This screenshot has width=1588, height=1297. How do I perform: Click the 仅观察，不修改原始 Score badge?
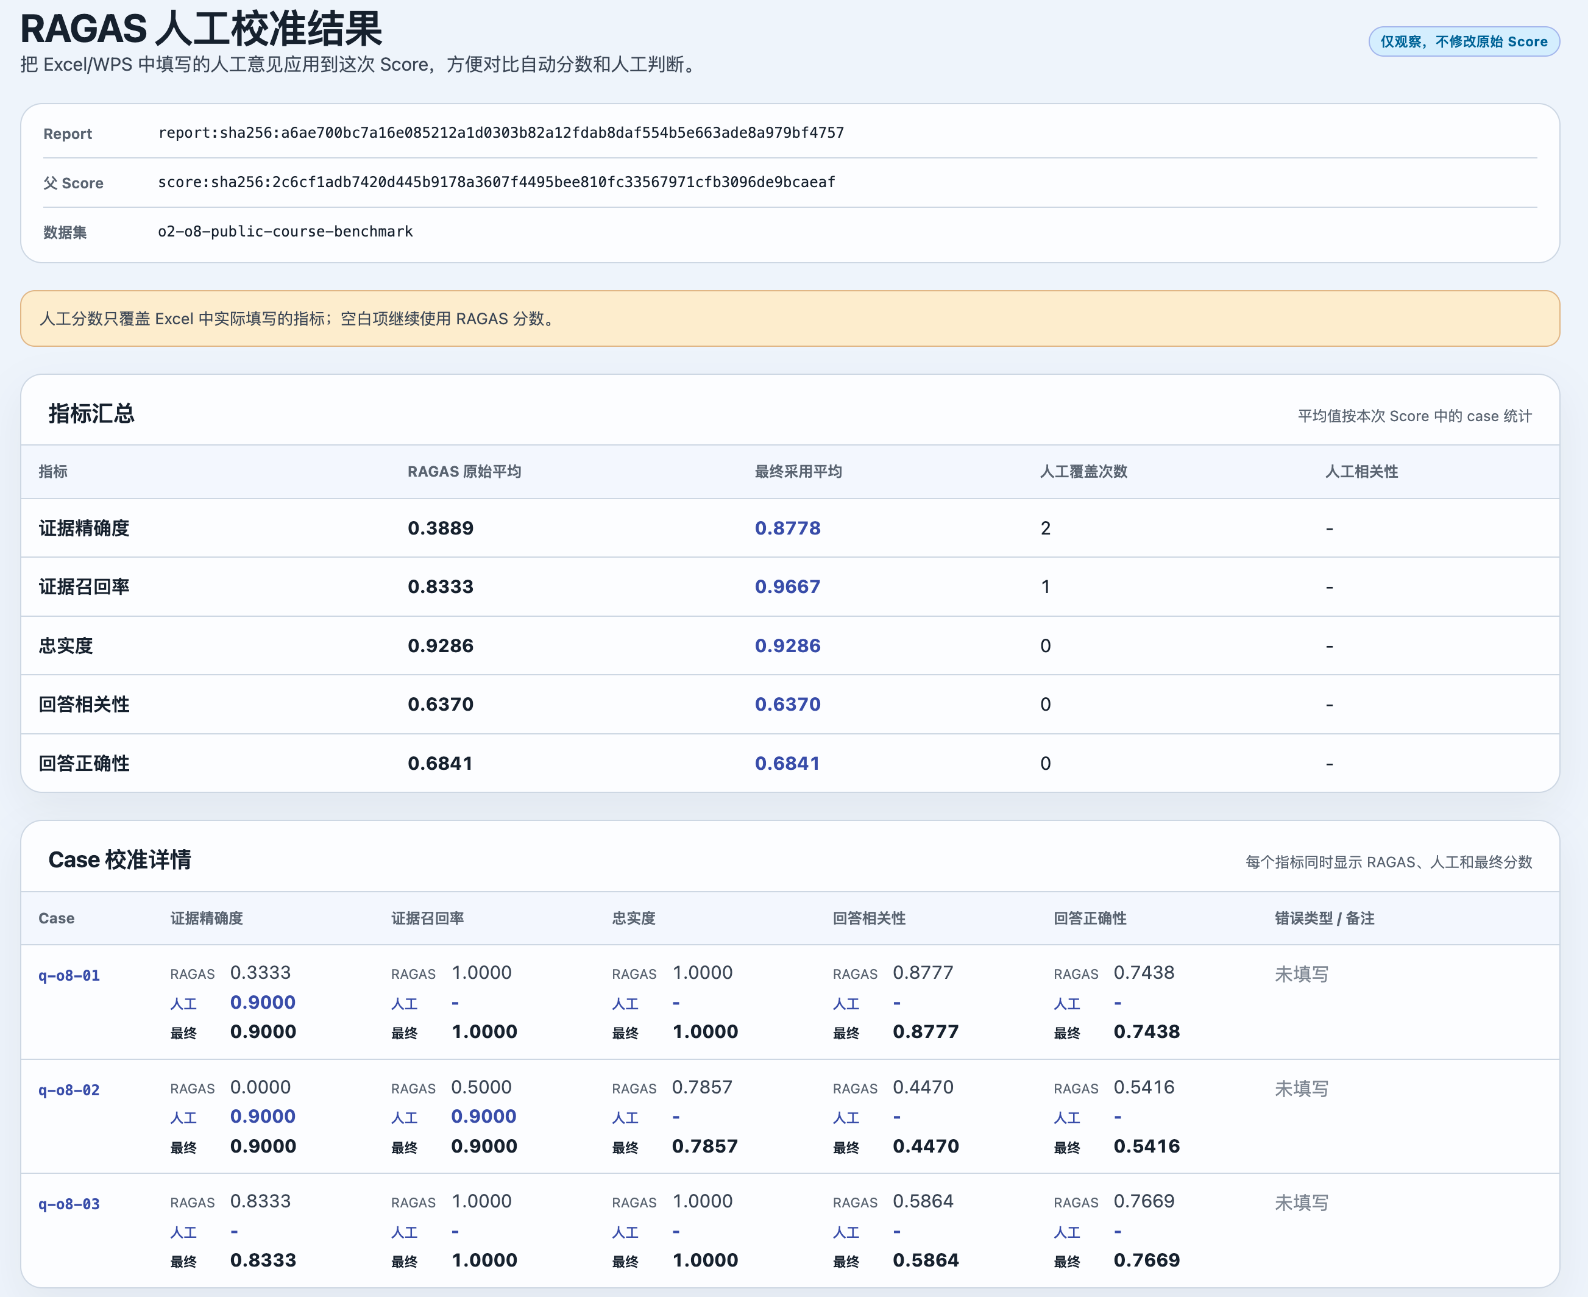click(x=1463, y=42)
